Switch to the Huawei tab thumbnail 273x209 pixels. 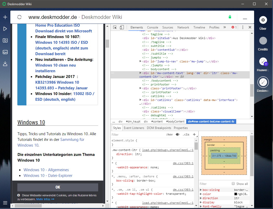[263, 61]
